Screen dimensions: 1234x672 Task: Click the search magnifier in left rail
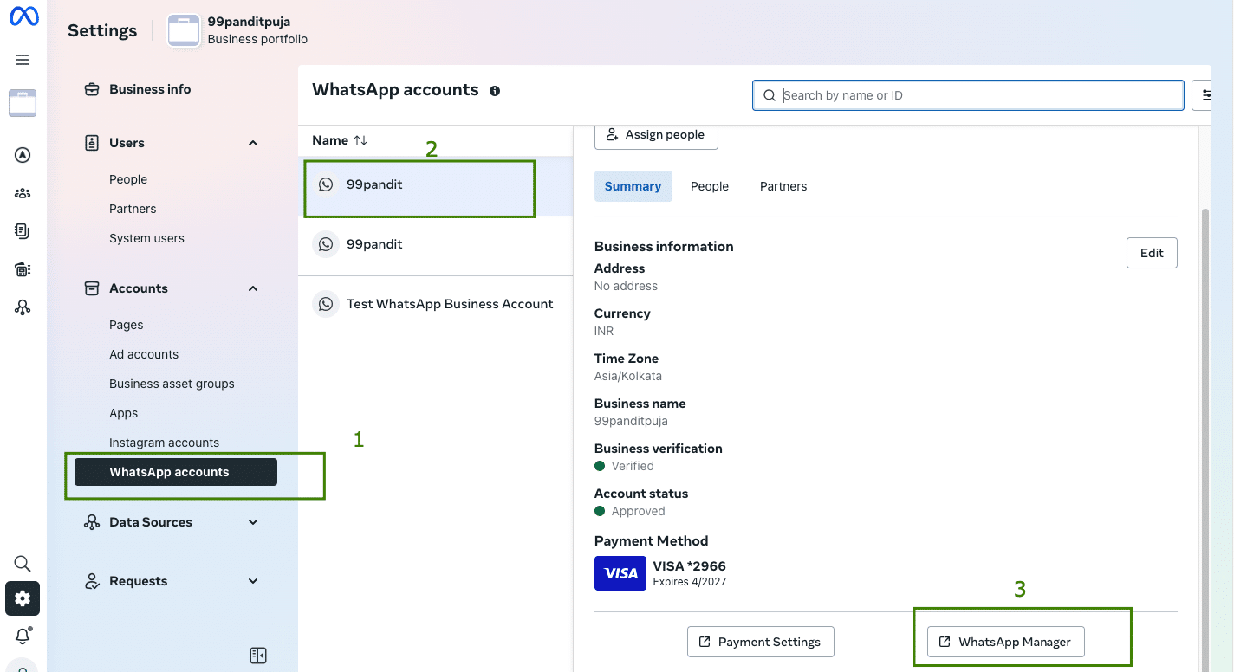23,564
